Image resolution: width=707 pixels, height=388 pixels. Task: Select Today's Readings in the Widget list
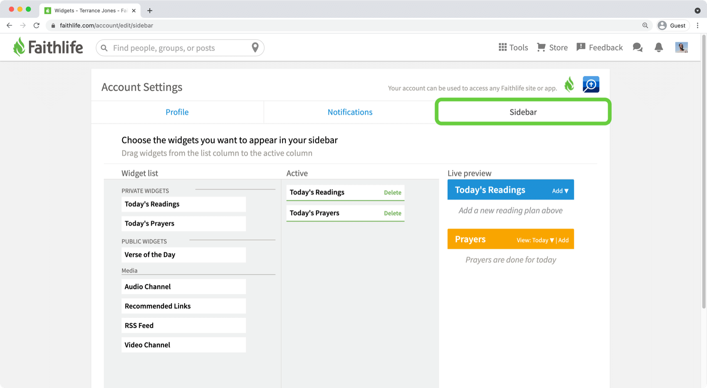coord(183,204)
